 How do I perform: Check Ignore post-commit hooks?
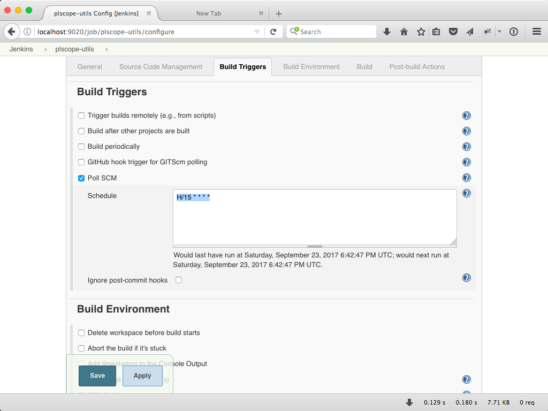tap(179, 280)
